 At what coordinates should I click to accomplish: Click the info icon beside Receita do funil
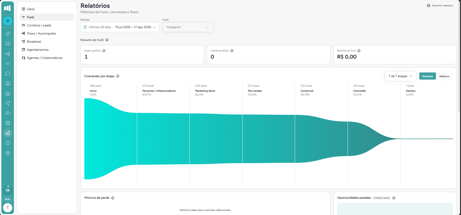click(x=359, y=51)
